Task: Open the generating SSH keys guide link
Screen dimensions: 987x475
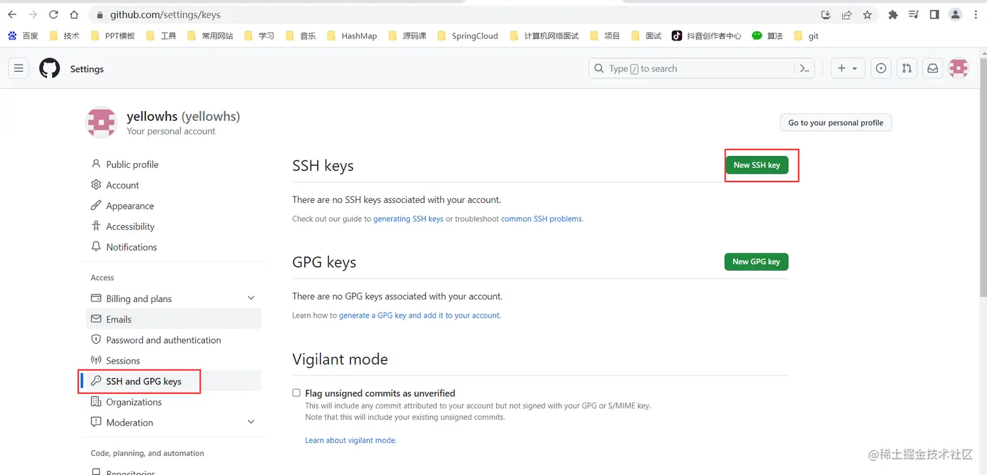Action: [x=408, y=219]
